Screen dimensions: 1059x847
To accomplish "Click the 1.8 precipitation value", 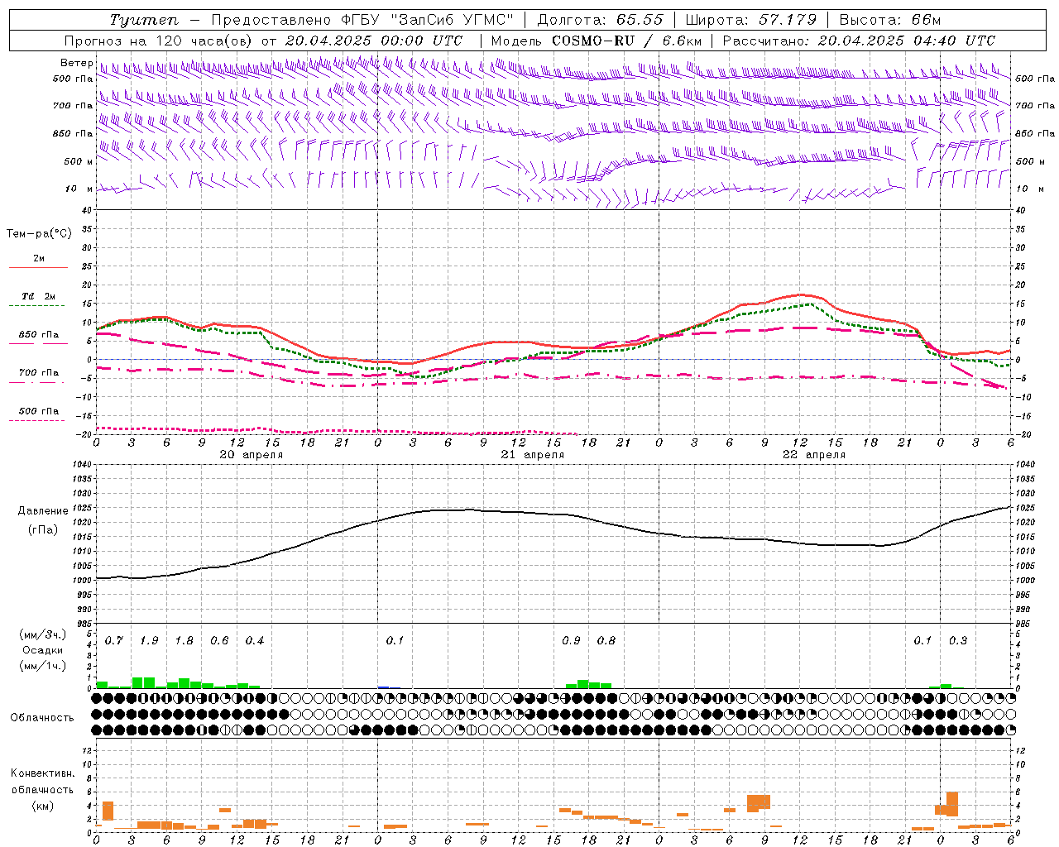I will (x=184, y=641).
